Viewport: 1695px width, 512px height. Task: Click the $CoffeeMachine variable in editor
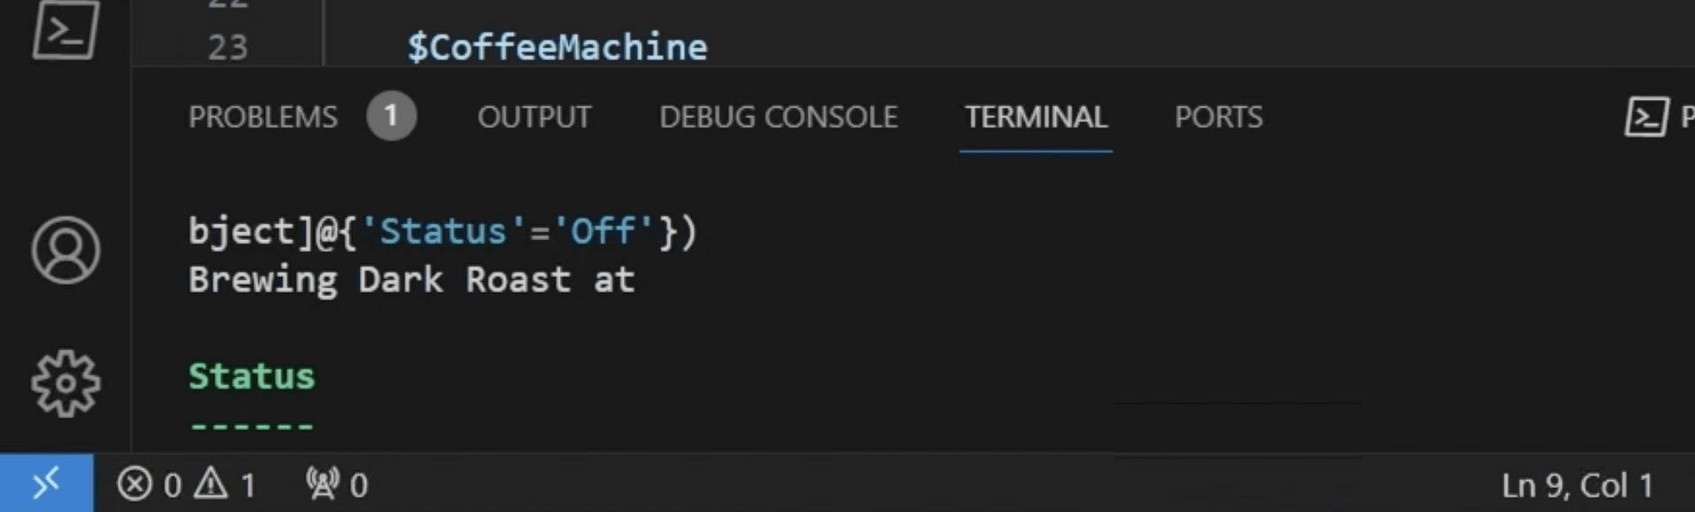tap(557, 47)
